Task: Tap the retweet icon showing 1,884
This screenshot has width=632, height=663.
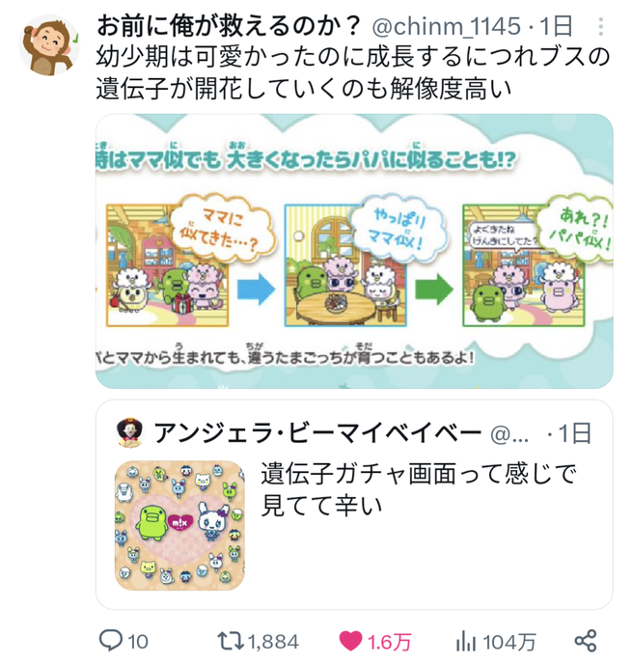Action: click(x=231, y=641)
